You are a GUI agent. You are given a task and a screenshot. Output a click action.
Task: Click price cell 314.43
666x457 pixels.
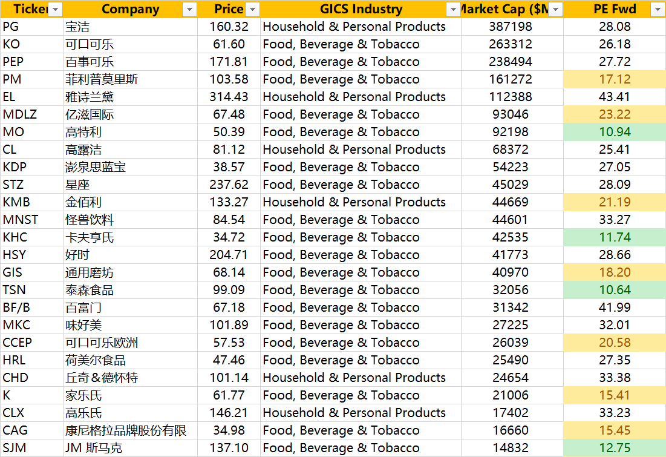point(229,97)
